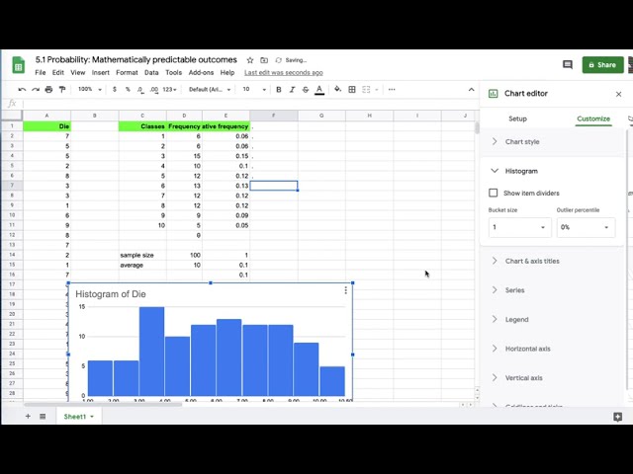Select column G header
This screenshot has height=474, width=633.
point(321,116)
